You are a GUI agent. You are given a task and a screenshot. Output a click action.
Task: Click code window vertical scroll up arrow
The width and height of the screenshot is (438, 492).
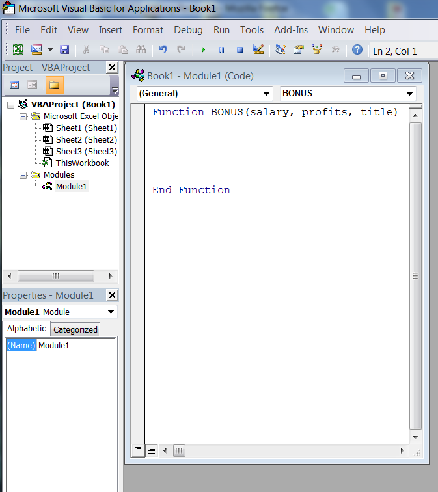point(415,116)
